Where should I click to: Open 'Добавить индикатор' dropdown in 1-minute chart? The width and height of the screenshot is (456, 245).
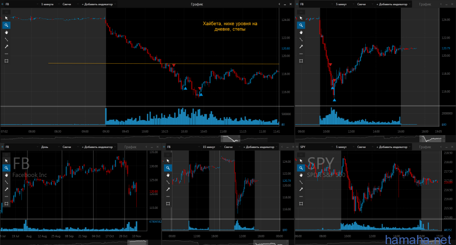(x=98, y=4)
